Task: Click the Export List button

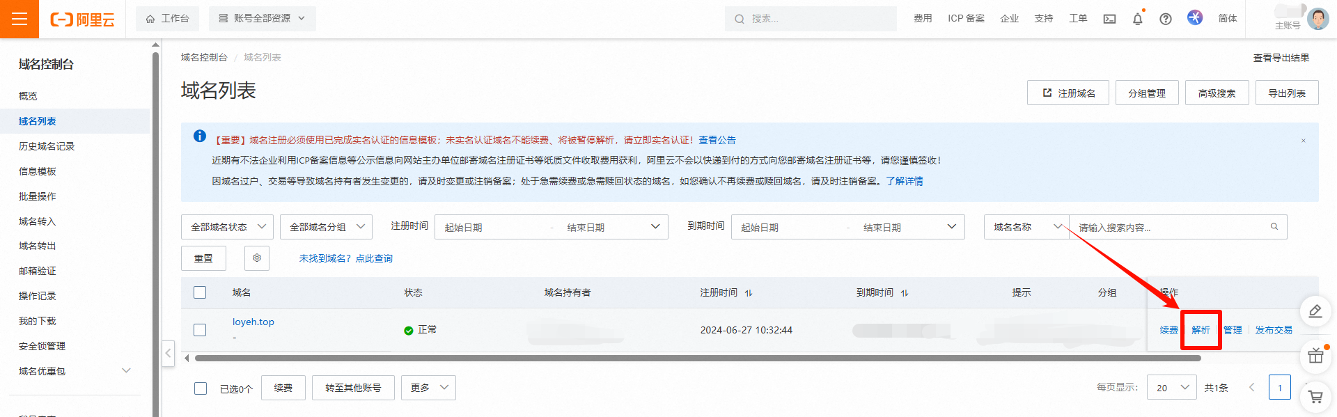Action: coord(1287,93)
